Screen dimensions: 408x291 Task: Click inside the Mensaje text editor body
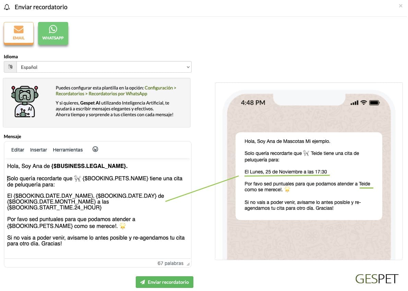tap(98, 208)
